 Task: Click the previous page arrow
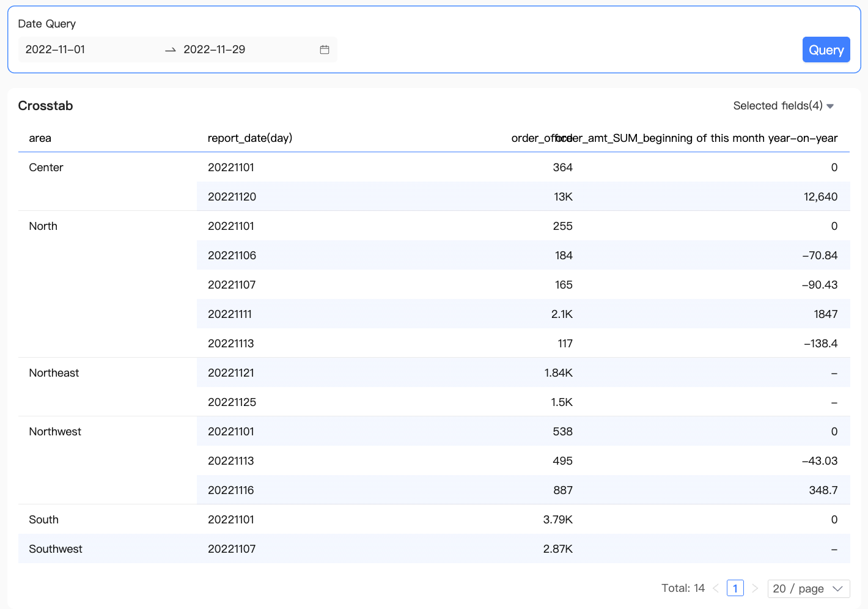716,588
